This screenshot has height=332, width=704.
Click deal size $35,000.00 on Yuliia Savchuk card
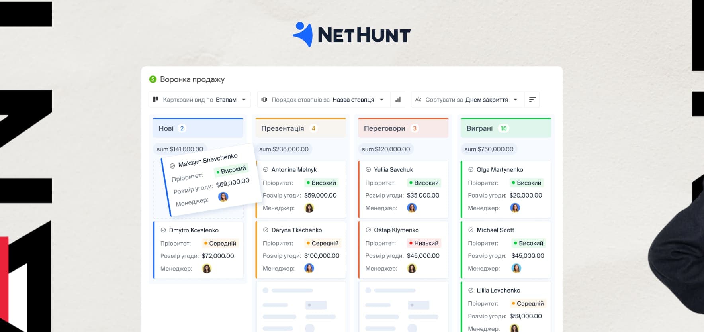click(x=423, y=195)
